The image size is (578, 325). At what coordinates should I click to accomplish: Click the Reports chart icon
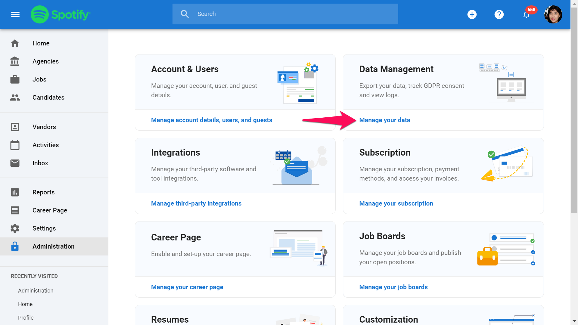click(x=15, y=192)
